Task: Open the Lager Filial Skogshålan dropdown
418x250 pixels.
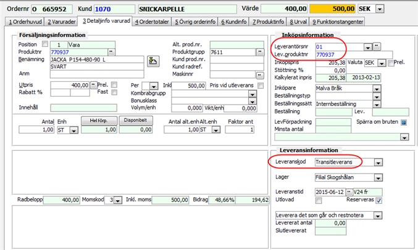Action: click(x=378, y=177)
